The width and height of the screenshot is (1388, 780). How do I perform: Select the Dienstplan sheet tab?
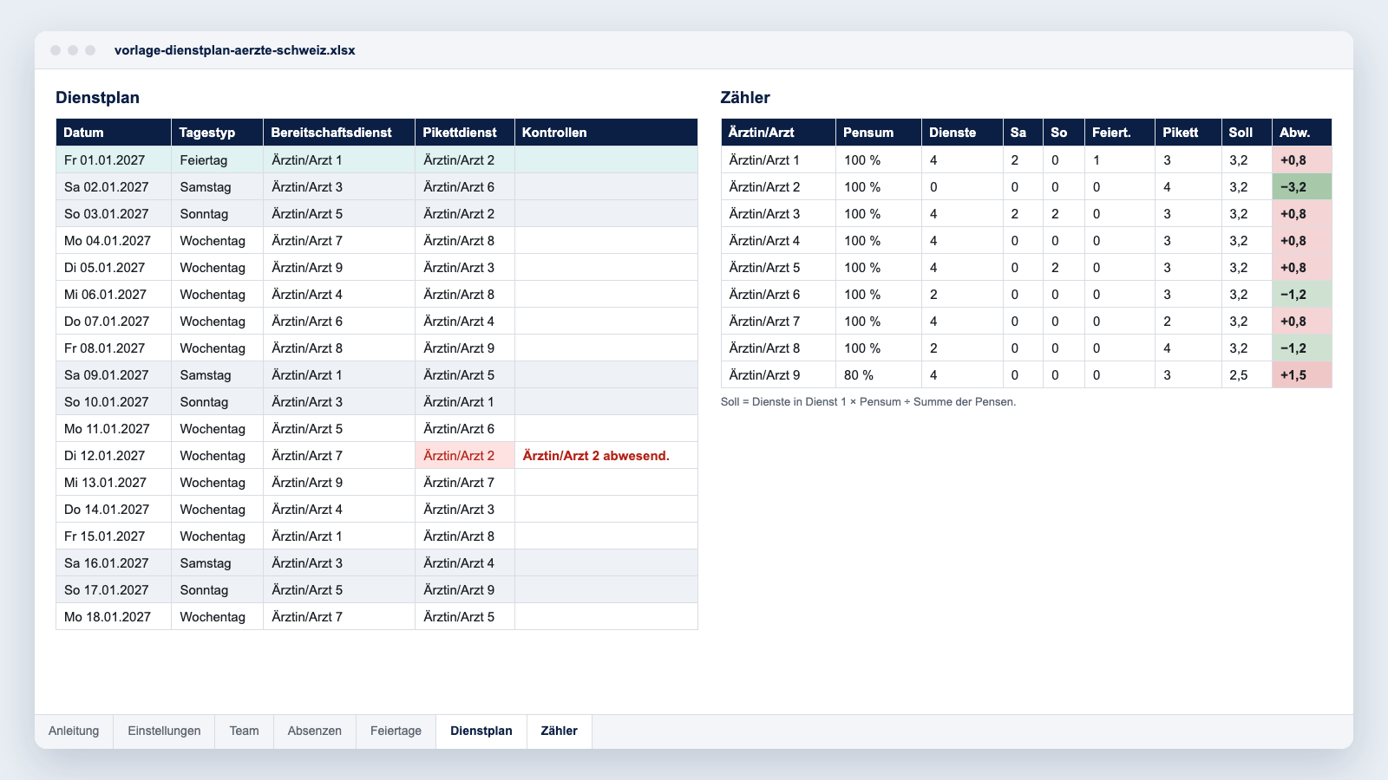pyautogui.click(x=481, y=731)
